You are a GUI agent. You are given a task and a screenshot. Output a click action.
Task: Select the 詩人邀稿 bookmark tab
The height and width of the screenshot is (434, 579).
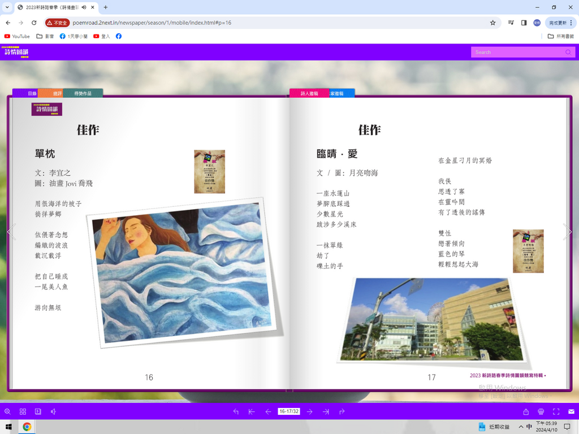point(309,93)
